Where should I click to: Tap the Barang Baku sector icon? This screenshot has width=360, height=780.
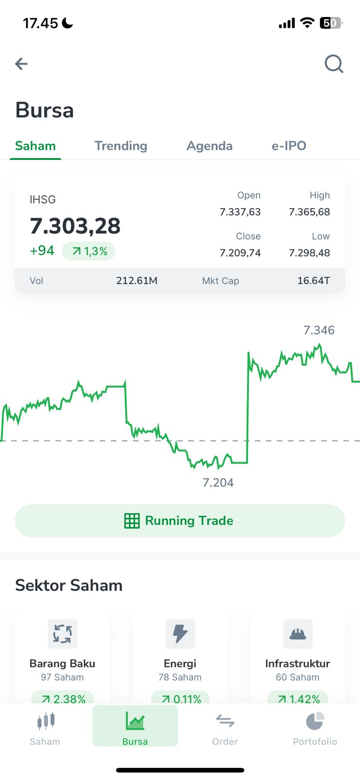pyautogui.click(x=62, y=634)
